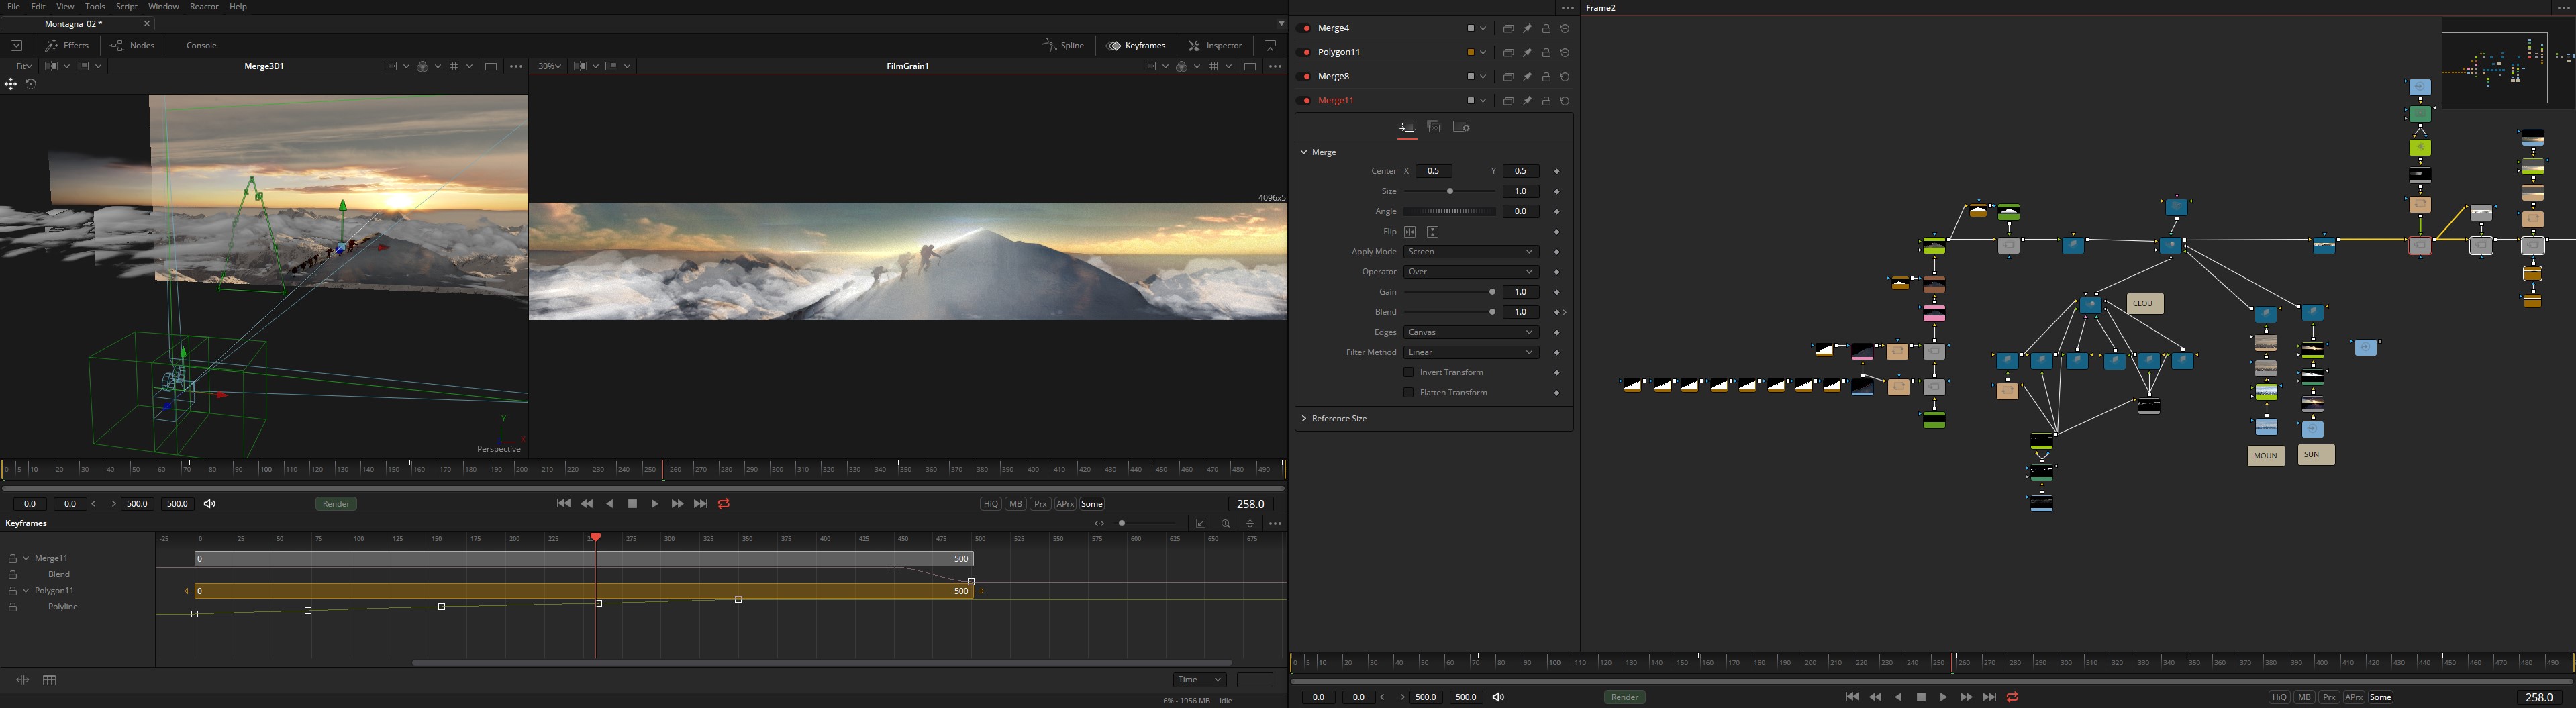Viewport: 2576px width, 708px height.
Task: Click the reset view icon under Merge3D1 viewer
Action: tap(31, 84)
